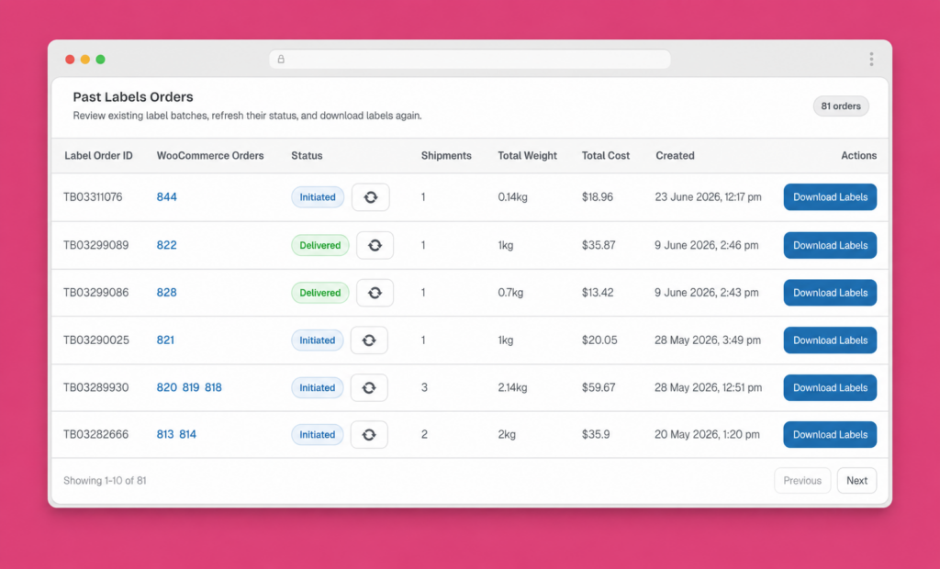Screen dimensions: 940x569
Task: Open WooCommerce order 821
Action: pos(165,340)
